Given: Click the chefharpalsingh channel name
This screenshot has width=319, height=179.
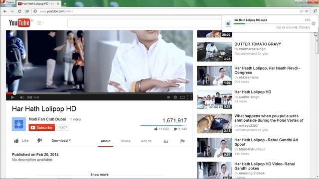Looking at the screenshot, I should tap(252, 49).
